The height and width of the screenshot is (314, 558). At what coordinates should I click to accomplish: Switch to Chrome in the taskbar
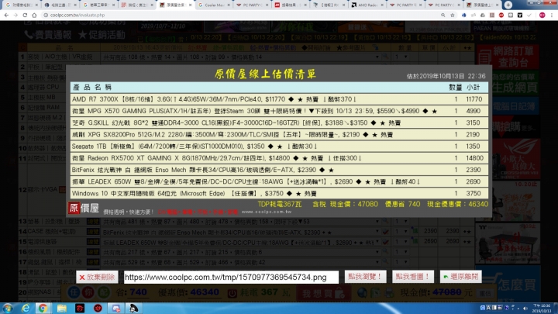click(x=43, y=308)
